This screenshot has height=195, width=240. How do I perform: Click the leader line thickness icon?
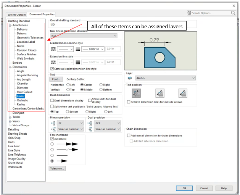tap(78, 49)
